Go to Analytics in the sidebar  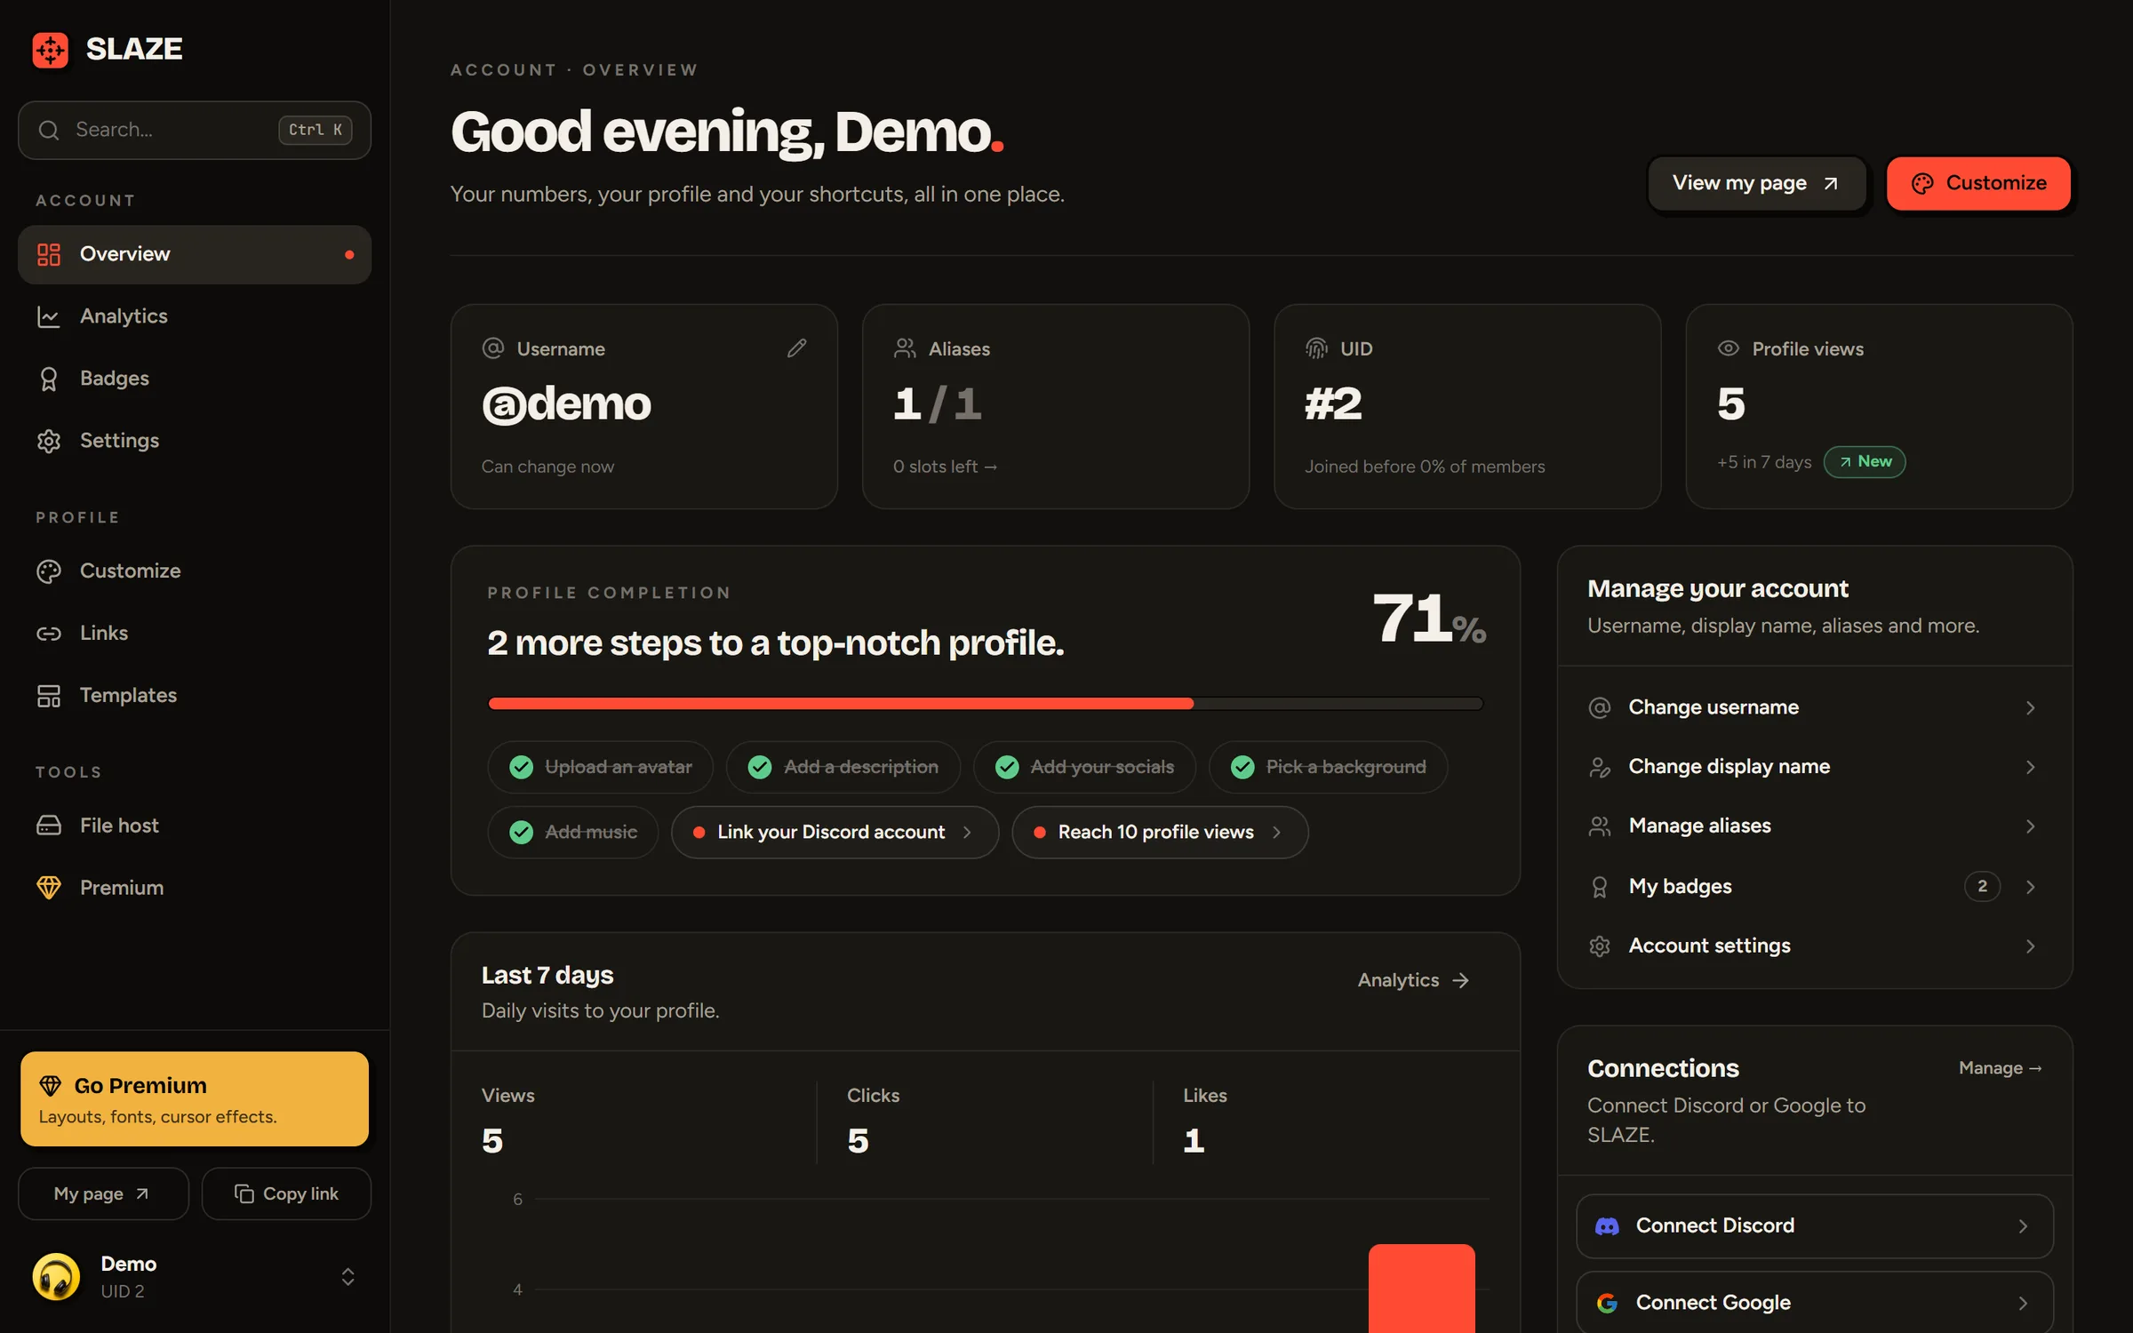195,316
